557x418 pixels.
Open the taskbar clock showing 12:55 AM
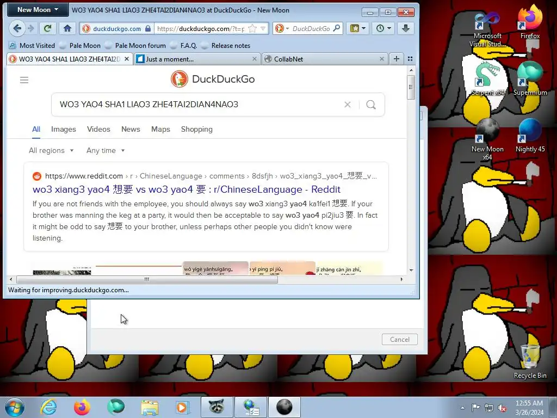tap(529, 408)
